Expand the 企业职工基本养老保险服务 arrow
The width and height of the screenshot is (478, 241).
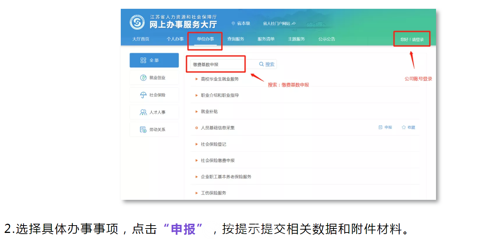click(x=197, y=176)
